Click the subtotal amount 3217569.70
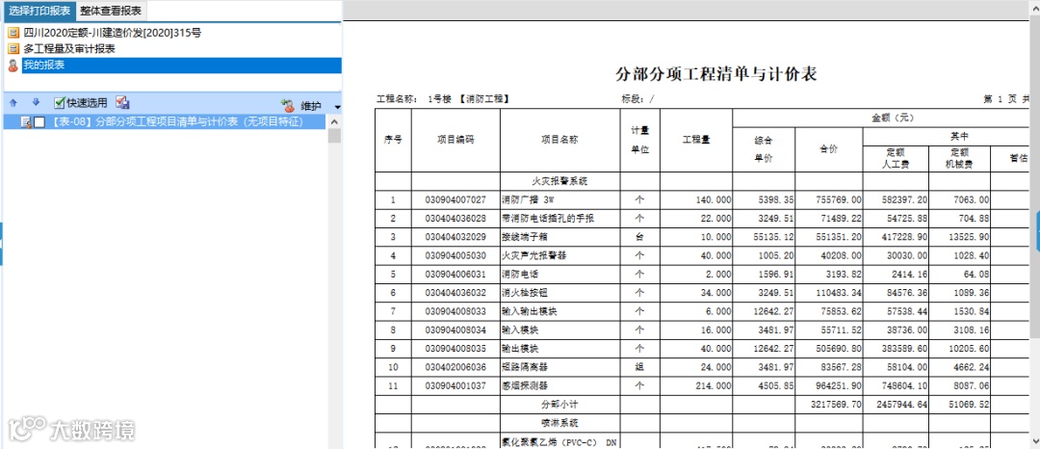Viewport: 1040px width, 449px height. 829,404
